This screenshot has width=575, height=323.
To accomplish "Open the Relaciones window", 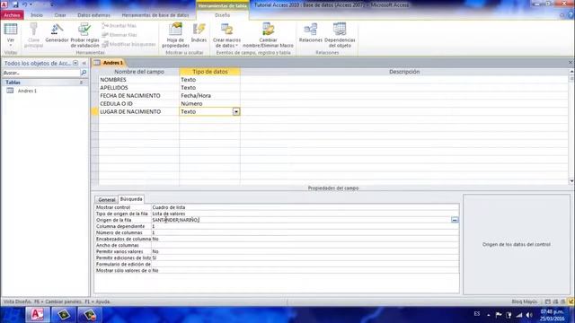I will pyautogui.click(x=311, y=33).
